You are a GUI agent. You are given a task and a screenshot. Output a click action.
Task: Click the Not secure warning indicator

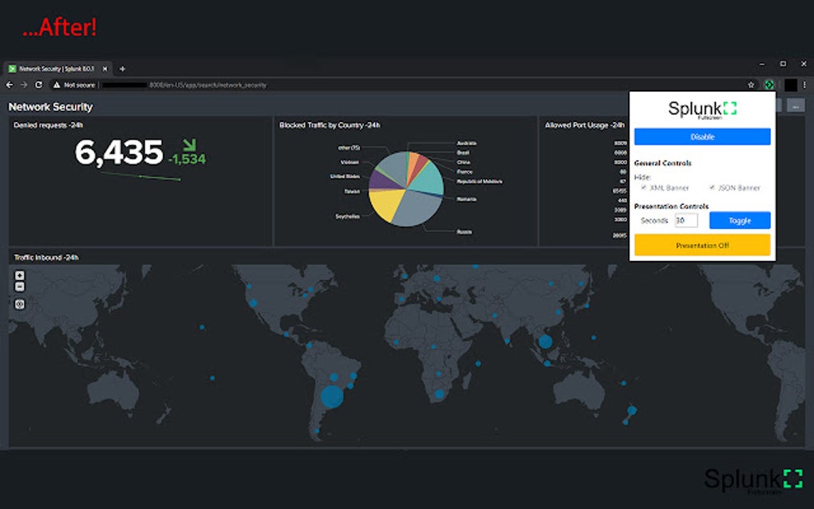point(74,85)
